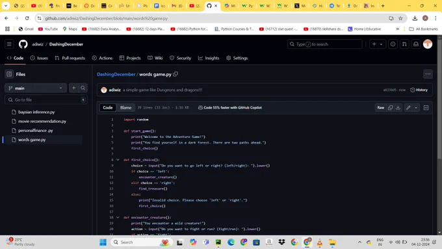View file History
The height and width of the screenshot is (249, 442).
pyautogui.click(x=419, y=90)
